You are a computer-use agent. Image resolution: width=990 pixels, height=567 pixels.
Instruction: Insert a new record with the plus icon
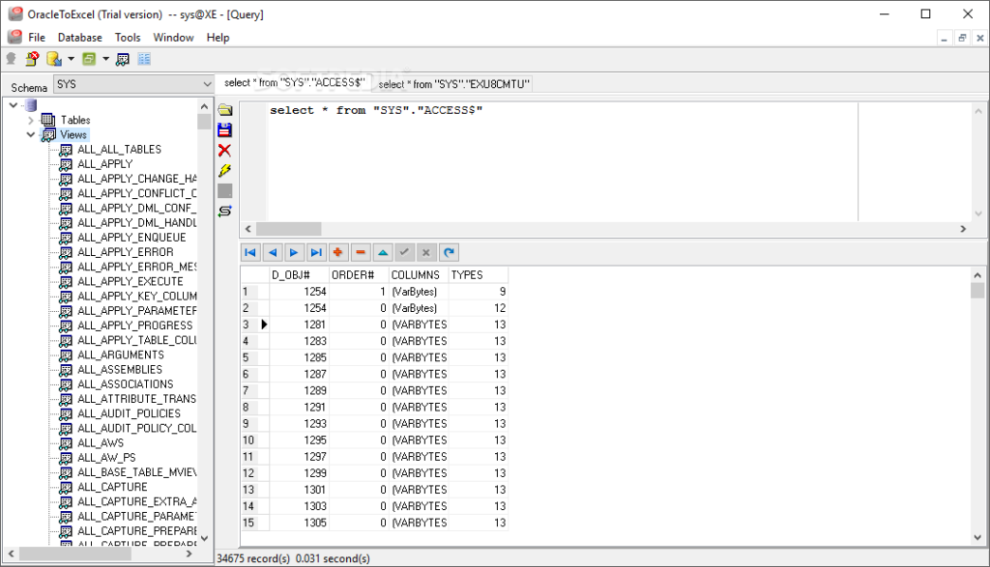point(336,252)
